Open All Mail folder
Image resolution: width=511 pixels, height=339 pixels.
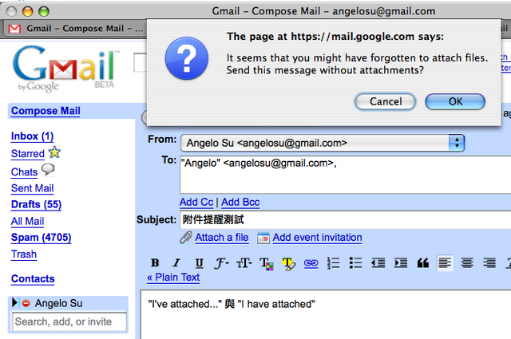[27, 222]
